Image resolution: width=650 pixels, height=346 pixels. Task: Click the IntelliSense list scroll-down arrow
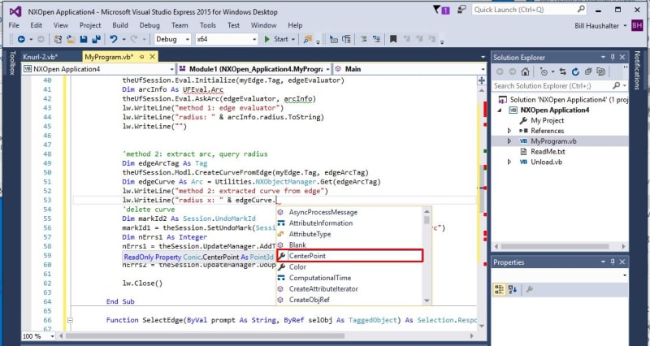point(427,301)
